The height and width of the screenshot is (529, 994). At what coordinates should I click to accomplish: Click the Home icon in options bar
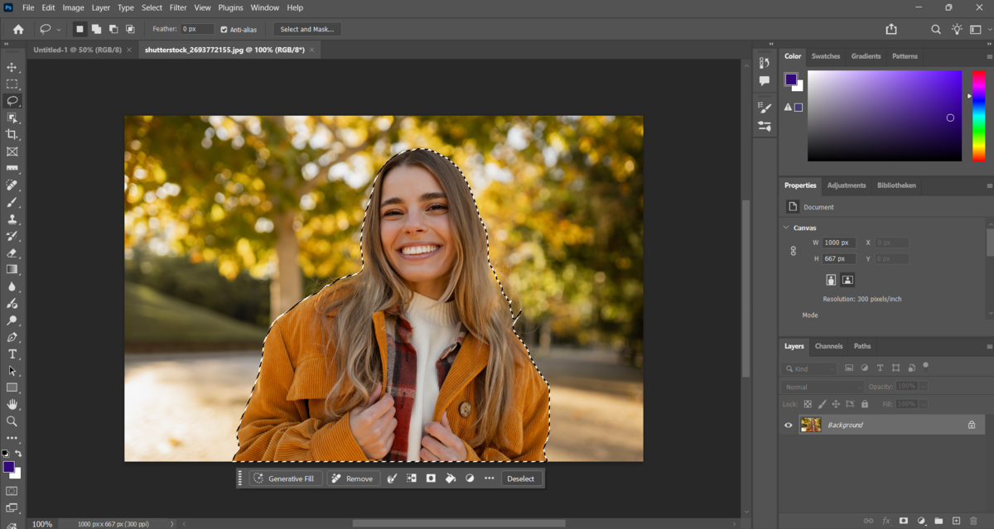(18, 29)
